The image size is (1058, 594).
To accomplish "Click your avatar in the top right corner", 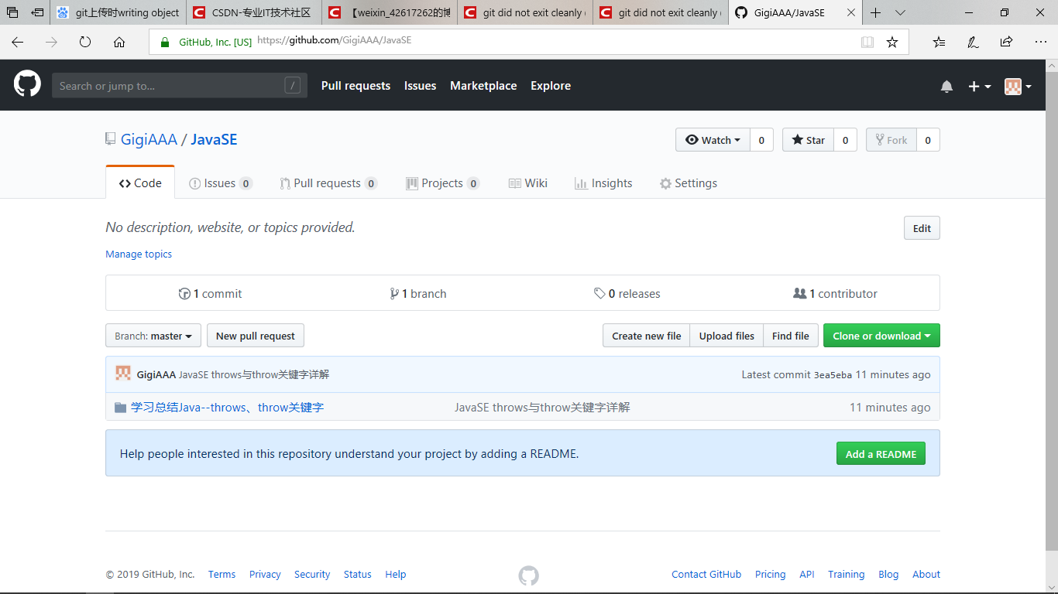I will pos(1014,86).
